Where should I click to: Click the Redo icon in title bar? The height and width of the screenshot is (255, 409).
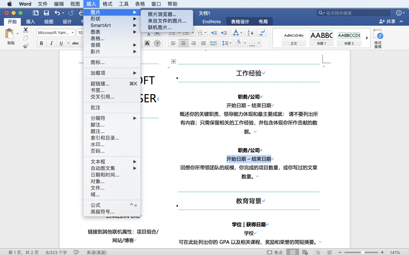pos(71,13)
